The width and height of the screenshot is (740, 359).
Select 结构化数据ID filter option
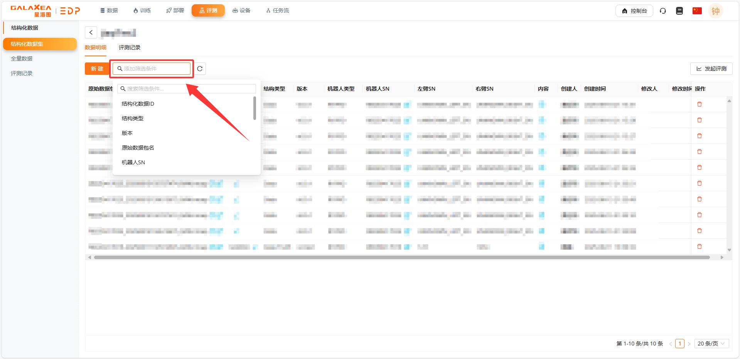(x=138, y=104)
